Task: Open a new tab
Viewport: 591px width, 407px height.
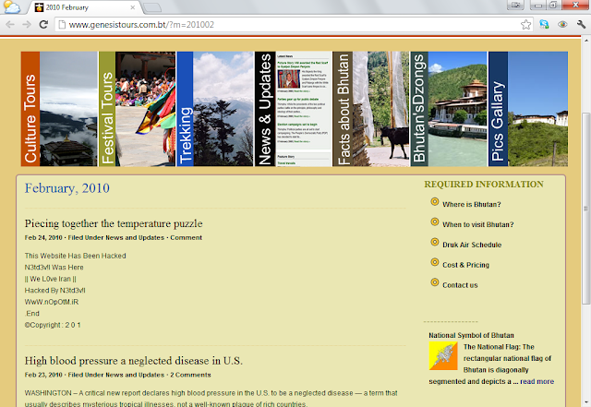Action: point(152,7)
